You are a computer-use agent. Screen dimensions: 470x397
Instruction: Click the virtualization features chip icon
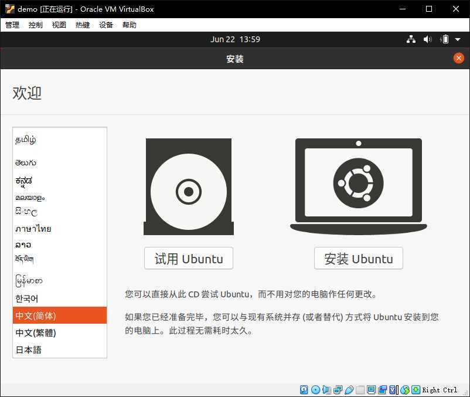point(394,389)
